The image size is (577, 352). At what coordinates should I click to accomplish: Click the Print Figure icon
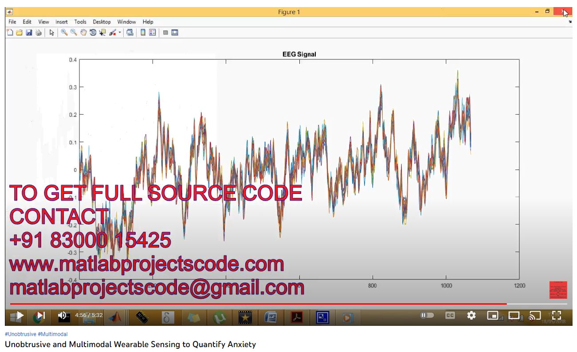39,32
